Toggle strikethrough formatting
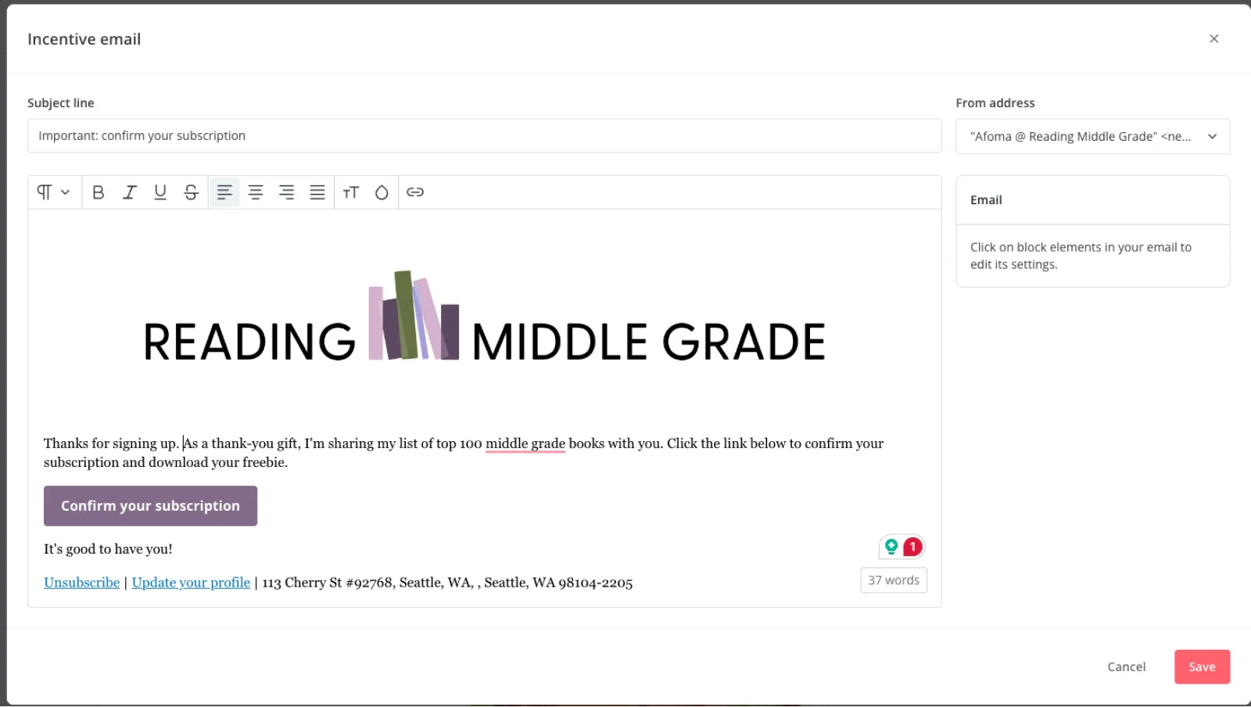This screenshot has height=707, width=1251. 191,192
